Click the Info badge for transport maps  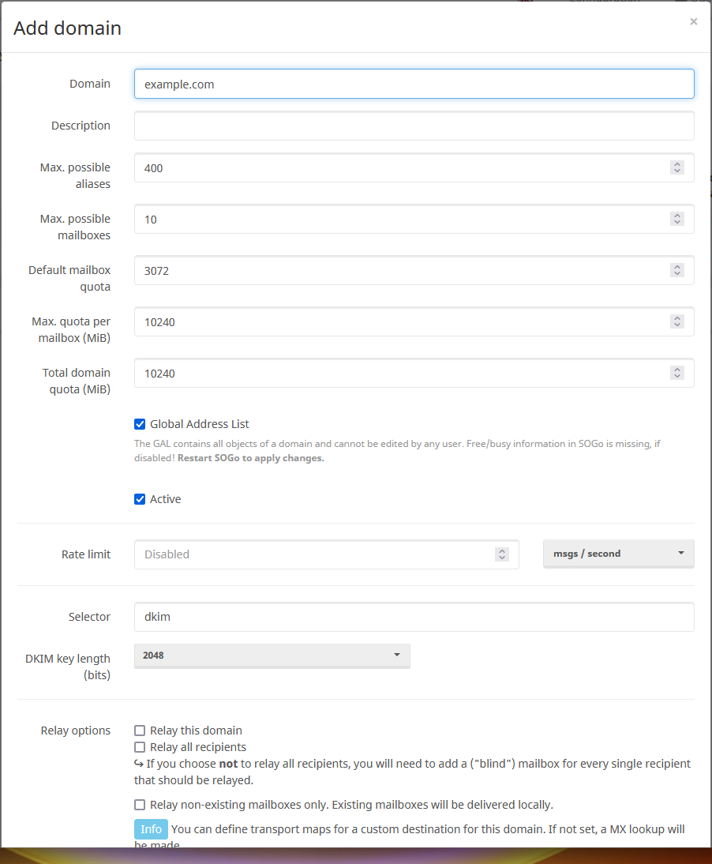pyautogui.click(x=151, y=828)
